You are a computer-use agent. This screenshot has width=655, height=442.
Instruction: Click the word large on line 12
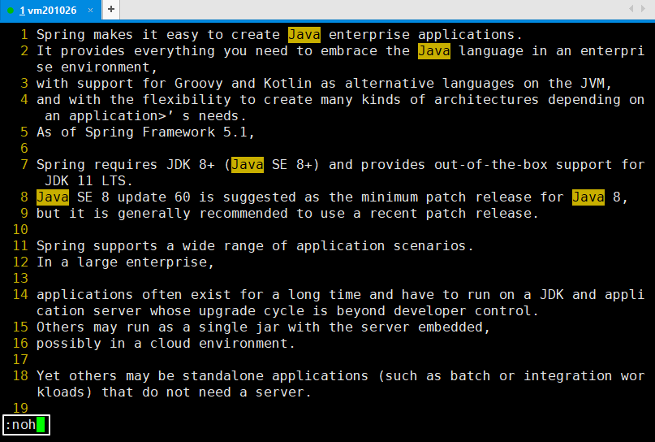(97, 262)
